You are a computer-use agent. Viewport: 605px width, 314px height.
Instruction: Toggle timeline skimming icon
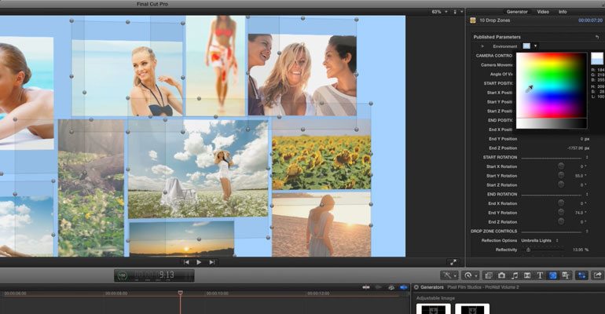click(366, 287)
